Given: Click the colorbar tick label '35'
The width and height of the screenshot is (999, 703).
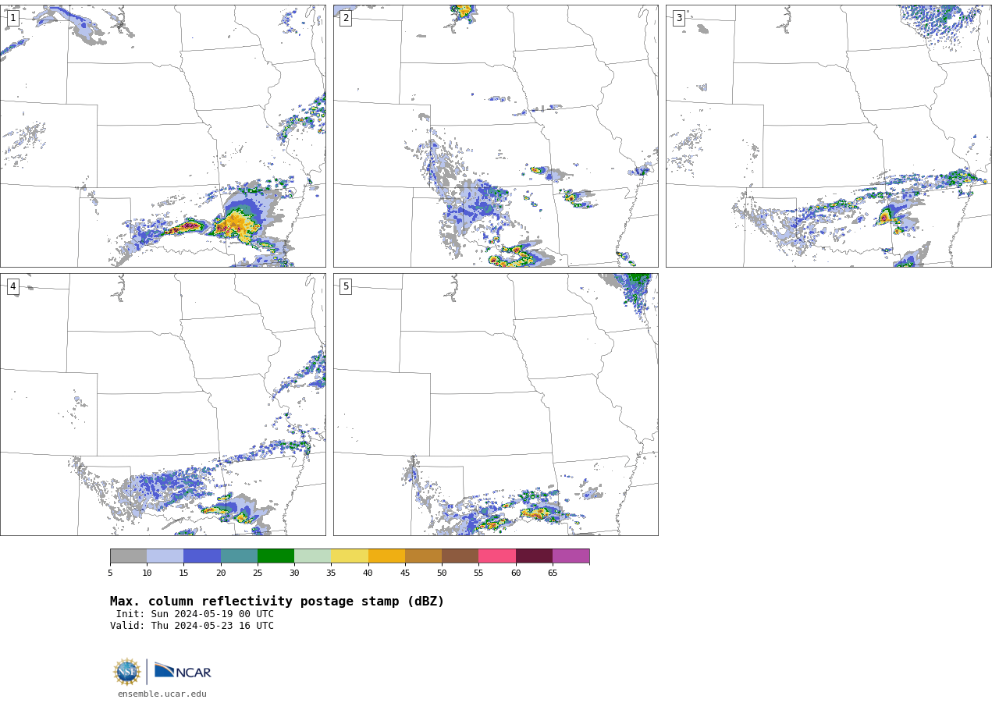Looking at the screenshot, I should click(331, 573).
